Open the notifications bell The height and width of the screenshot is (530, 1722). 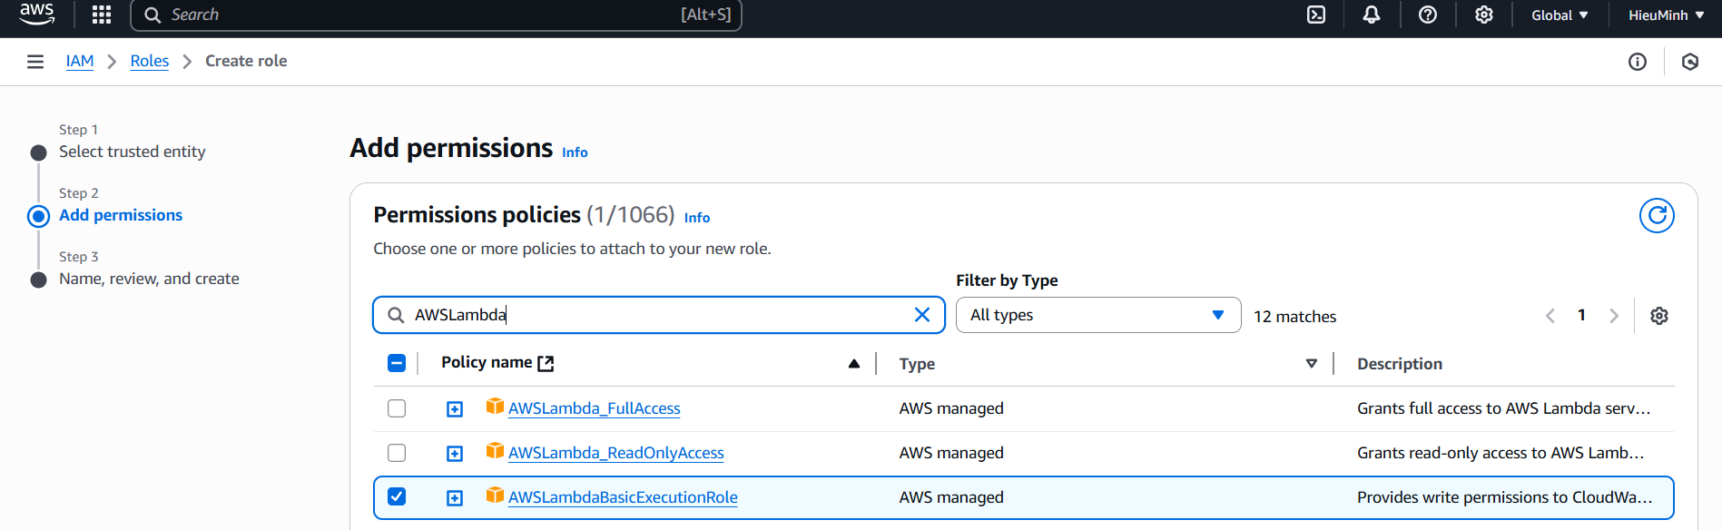[x=1372, y=15]
